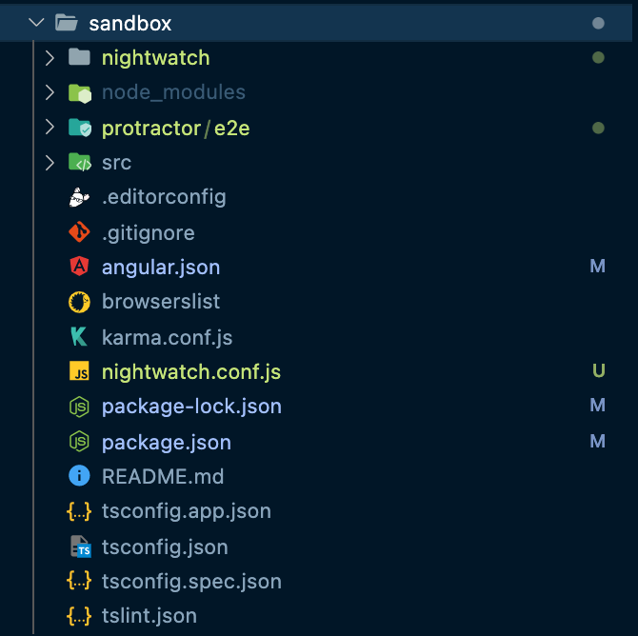
Task: Open the .editorconfig file
Action: click(164, 198)
